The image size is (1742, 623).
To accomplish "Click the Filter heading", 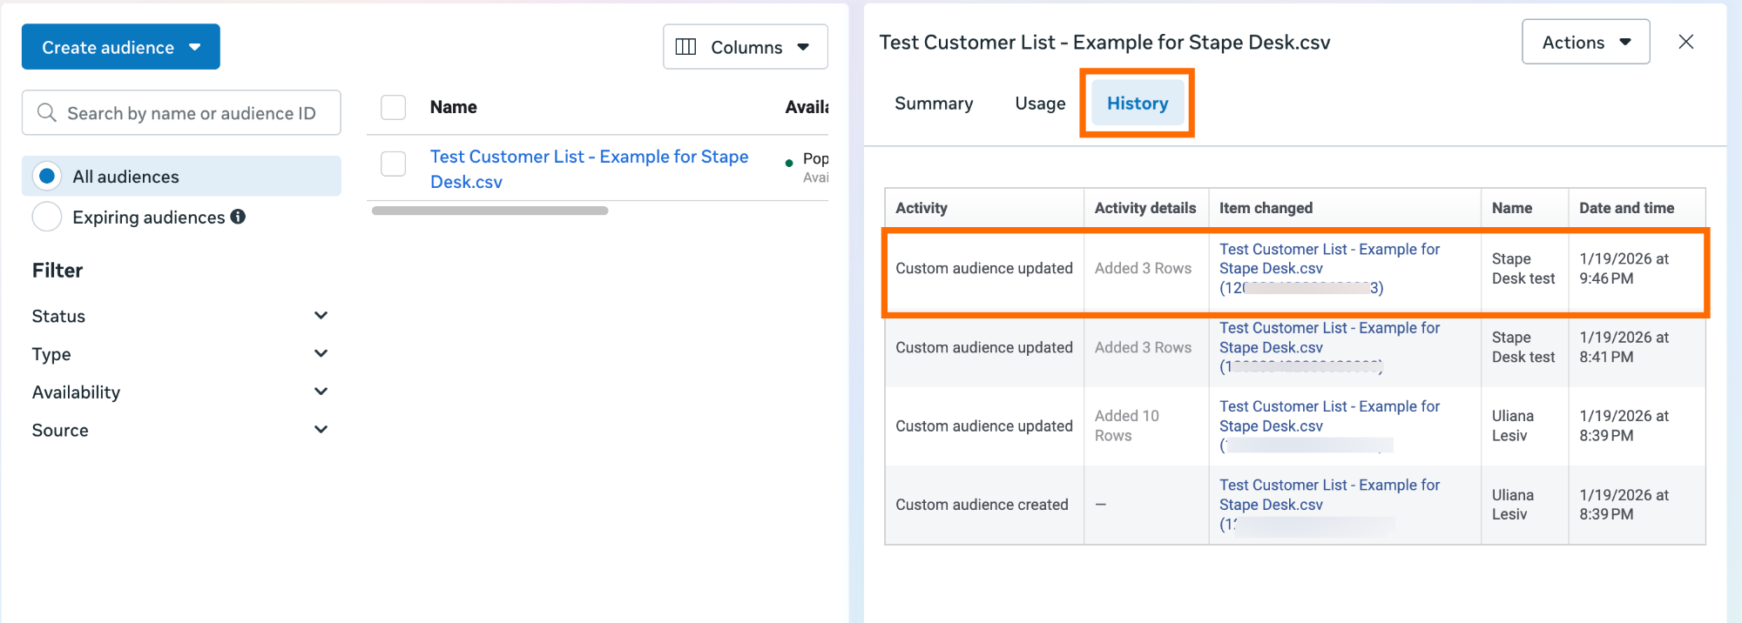I will [57, 271].
